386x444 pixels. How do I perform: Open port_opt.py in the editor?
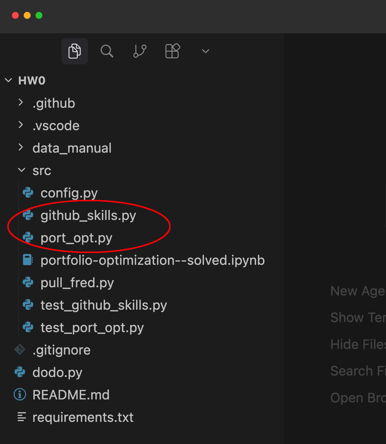[x=76, y=238]
